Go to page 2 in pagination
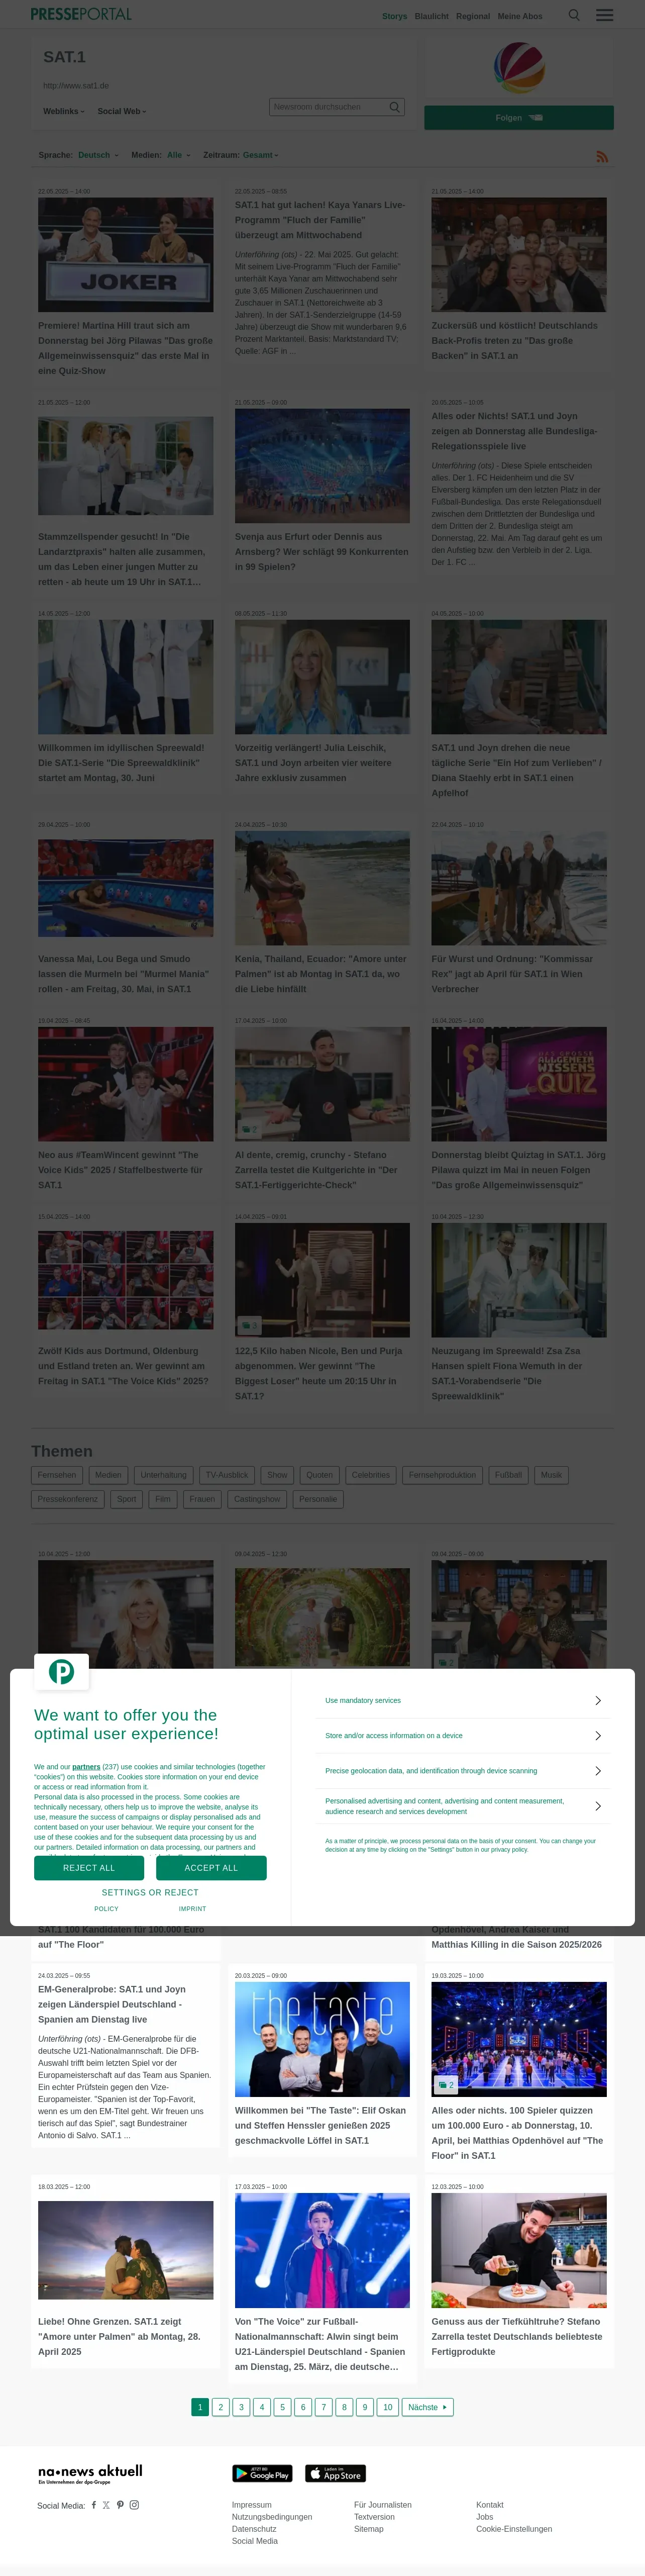The width and height of the screenshot is (645, 2576). tap(221, 2407)
